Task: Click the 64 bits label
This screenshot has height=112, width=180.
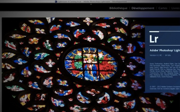Action: click(168, 55)
